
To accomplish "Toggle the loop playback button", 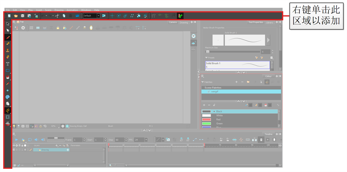I will point(29,139).
